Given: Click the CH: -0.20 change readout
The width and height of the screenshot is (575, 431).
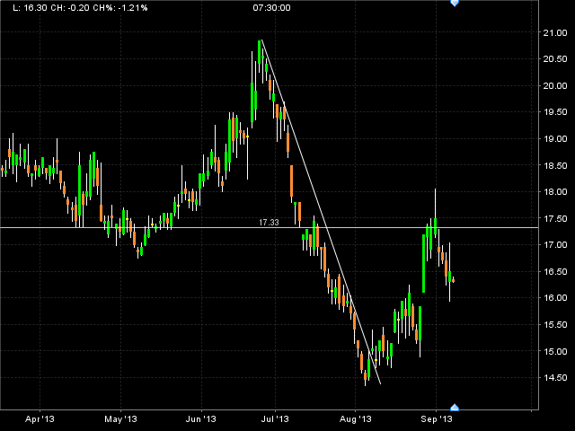Looking at the screenshot, I should point(70,8).
